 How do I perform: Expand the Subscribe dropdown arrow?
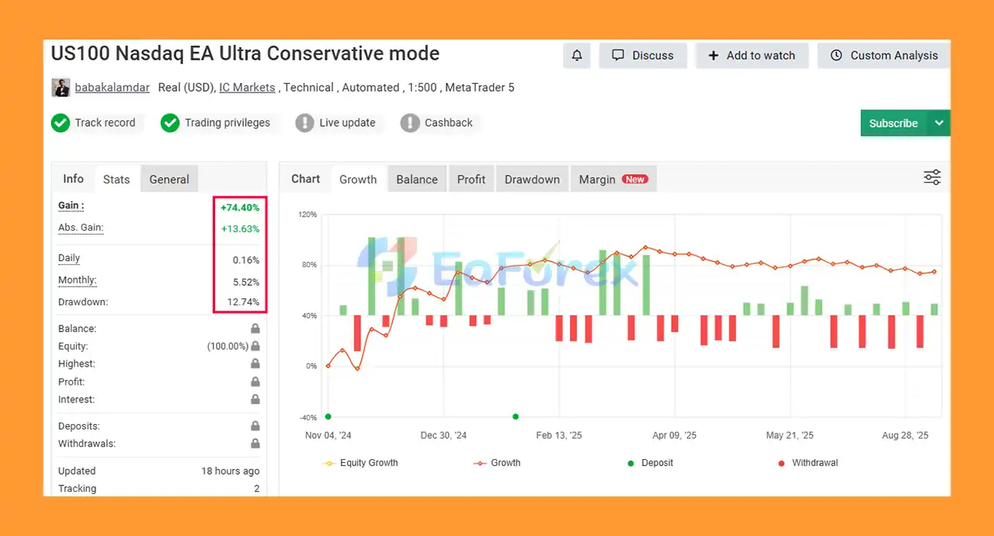939,124
